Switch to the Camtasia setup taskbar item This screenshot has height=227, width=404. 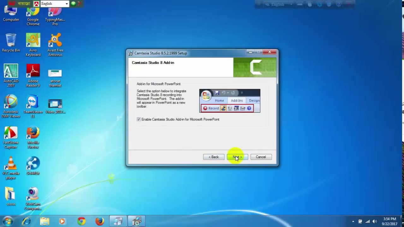click(136, 221)
